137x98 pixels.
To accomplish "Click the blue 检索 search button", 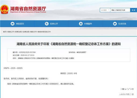I will tap(134, 10).
